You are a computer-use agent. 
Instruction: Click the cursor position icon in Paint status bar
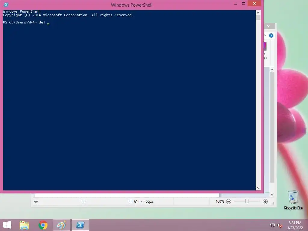click(36, 201)
